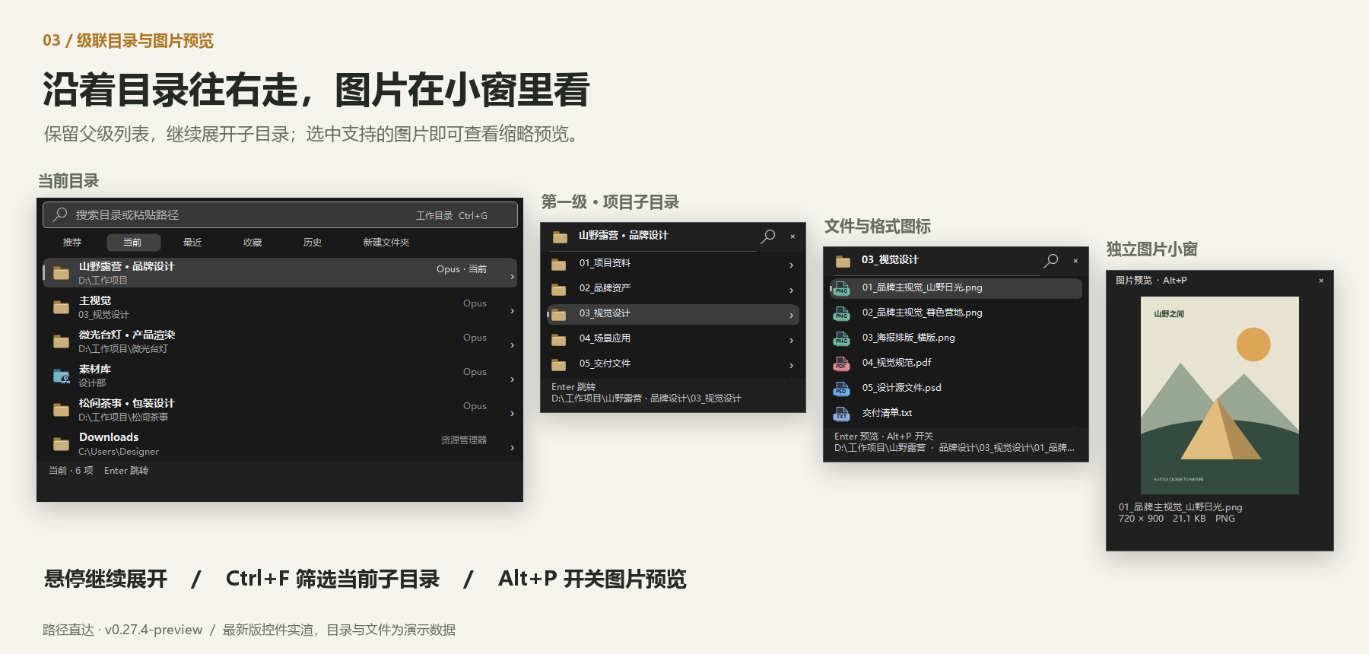Switch to the 历史 tab
This screenshot has width=1369, height=654.
pyautogui.click(x=313, y=243)
